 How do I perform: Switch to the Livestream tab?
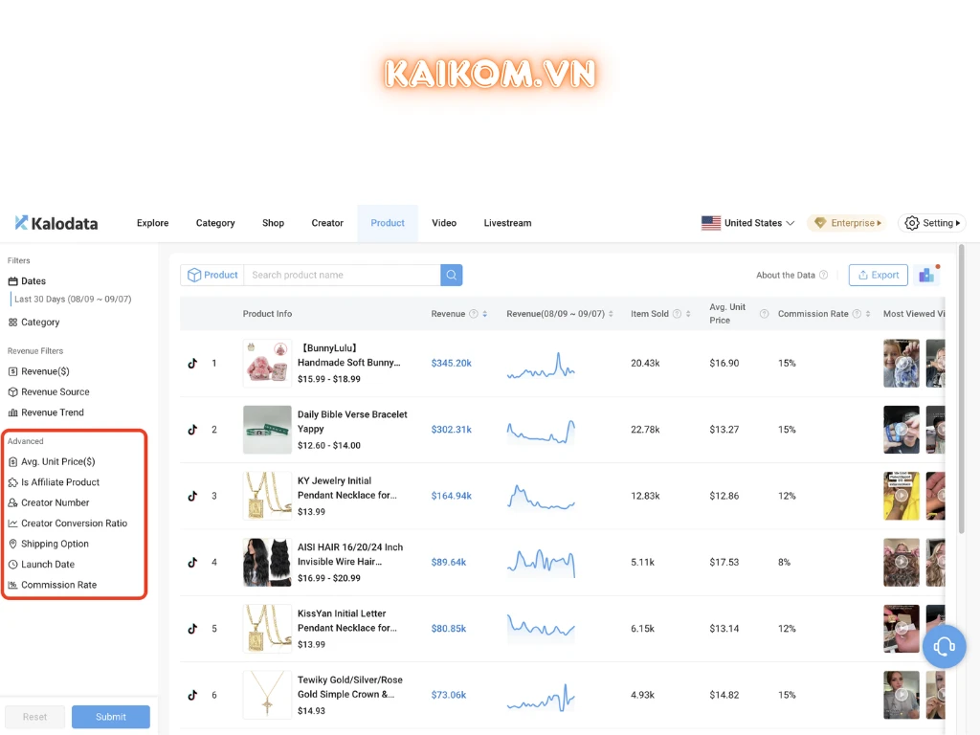pos(507,223)
